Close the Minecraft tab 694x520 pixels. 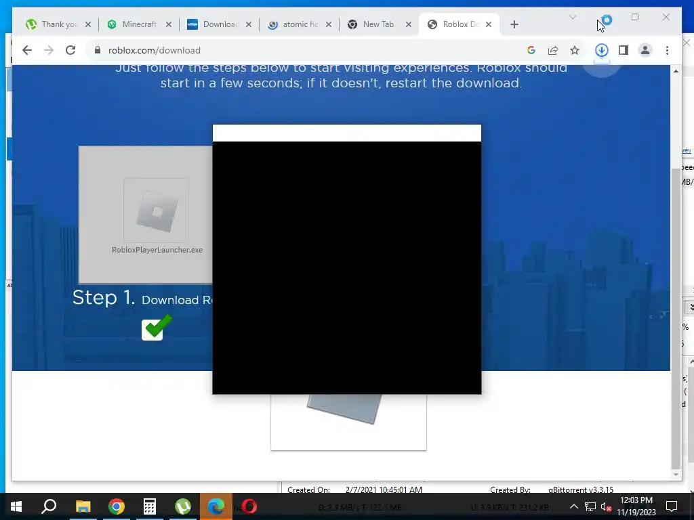(x=169, y=24)
